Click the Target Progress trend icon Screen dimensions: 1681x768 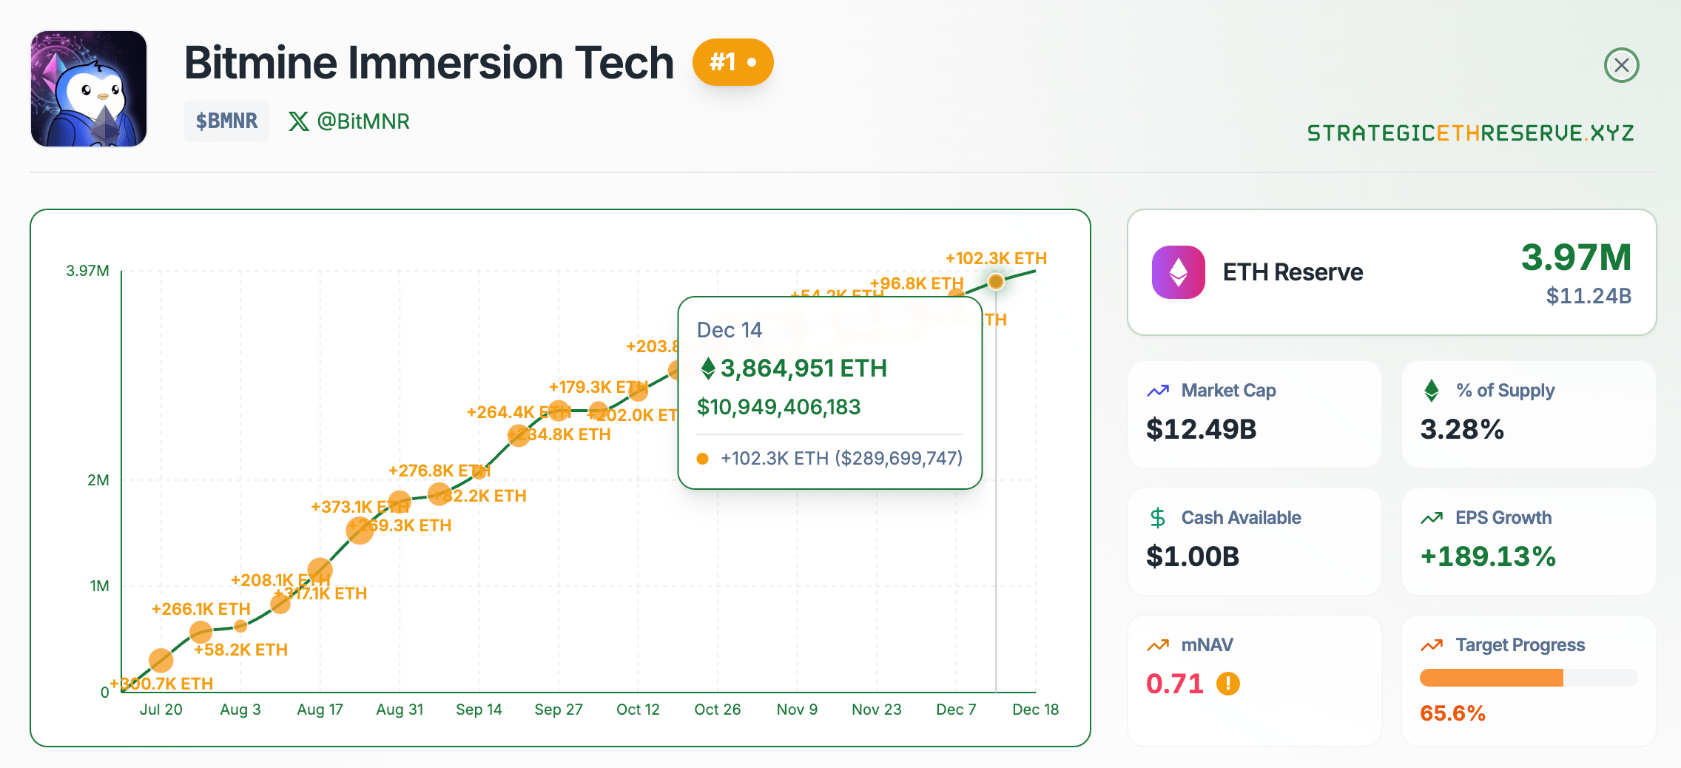[x=1431, y=644]
